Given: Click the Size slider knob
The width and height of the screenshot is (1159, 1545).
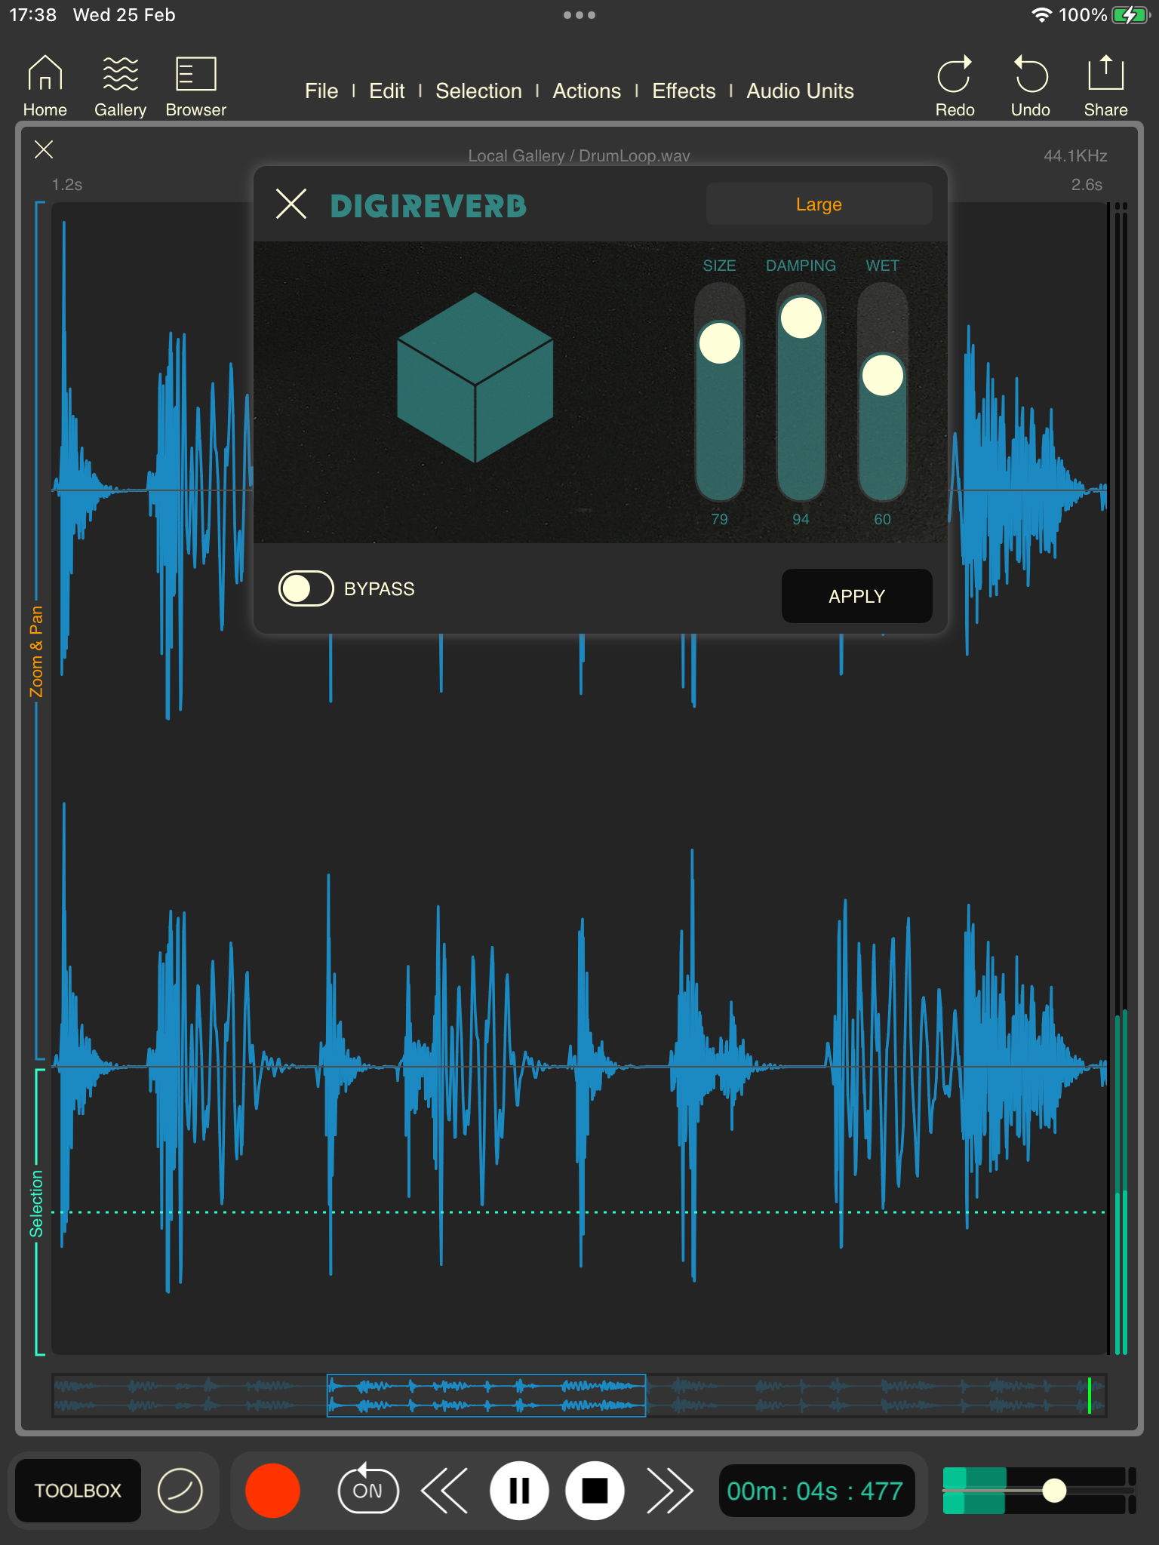Looking at the screenshot, I should click(x=720, y=343).
